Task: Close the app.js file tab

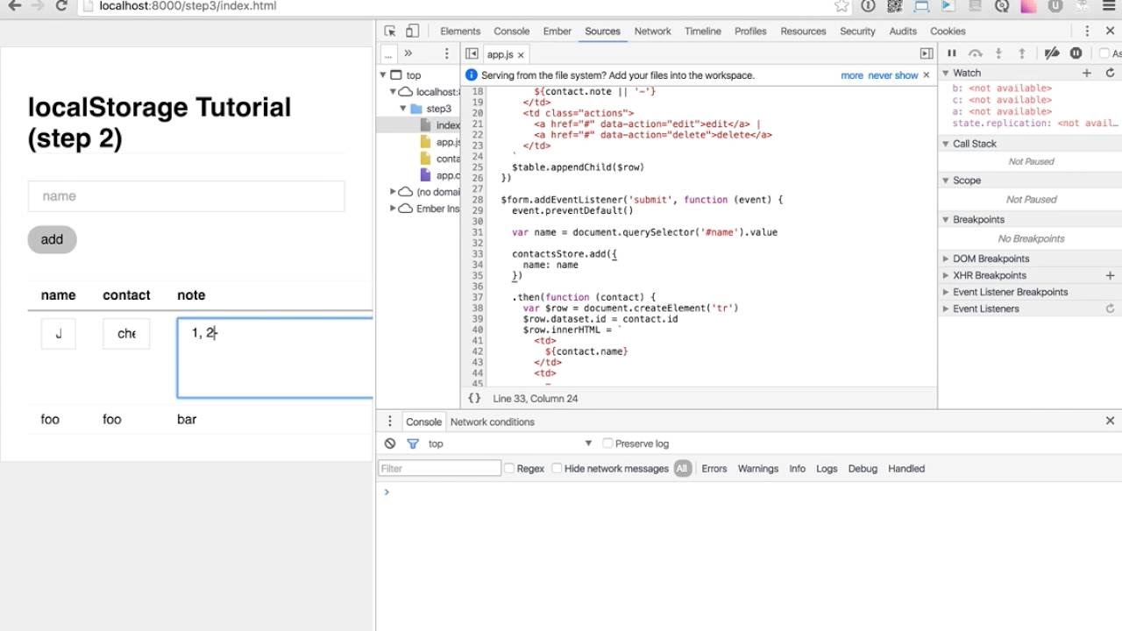Action: [x=521, y=54]
